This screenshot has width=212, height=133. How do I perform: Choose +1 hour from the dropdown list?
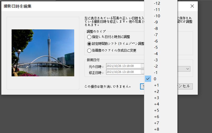point(156,85)
